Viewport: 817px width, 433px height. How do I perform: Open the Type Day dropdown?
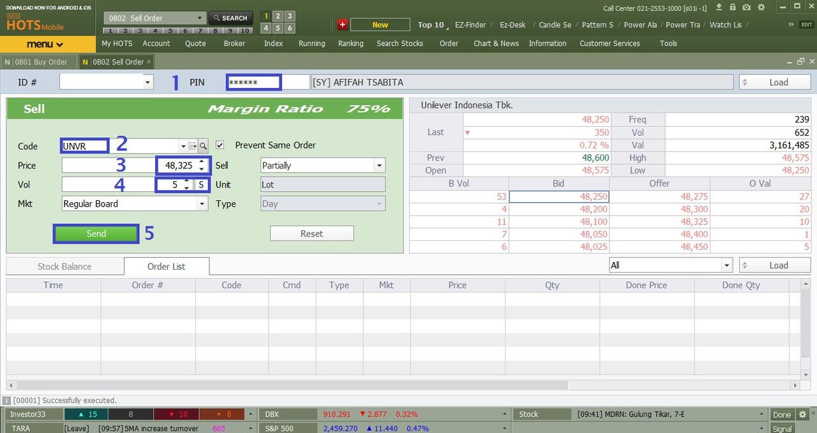click(379, 203)
